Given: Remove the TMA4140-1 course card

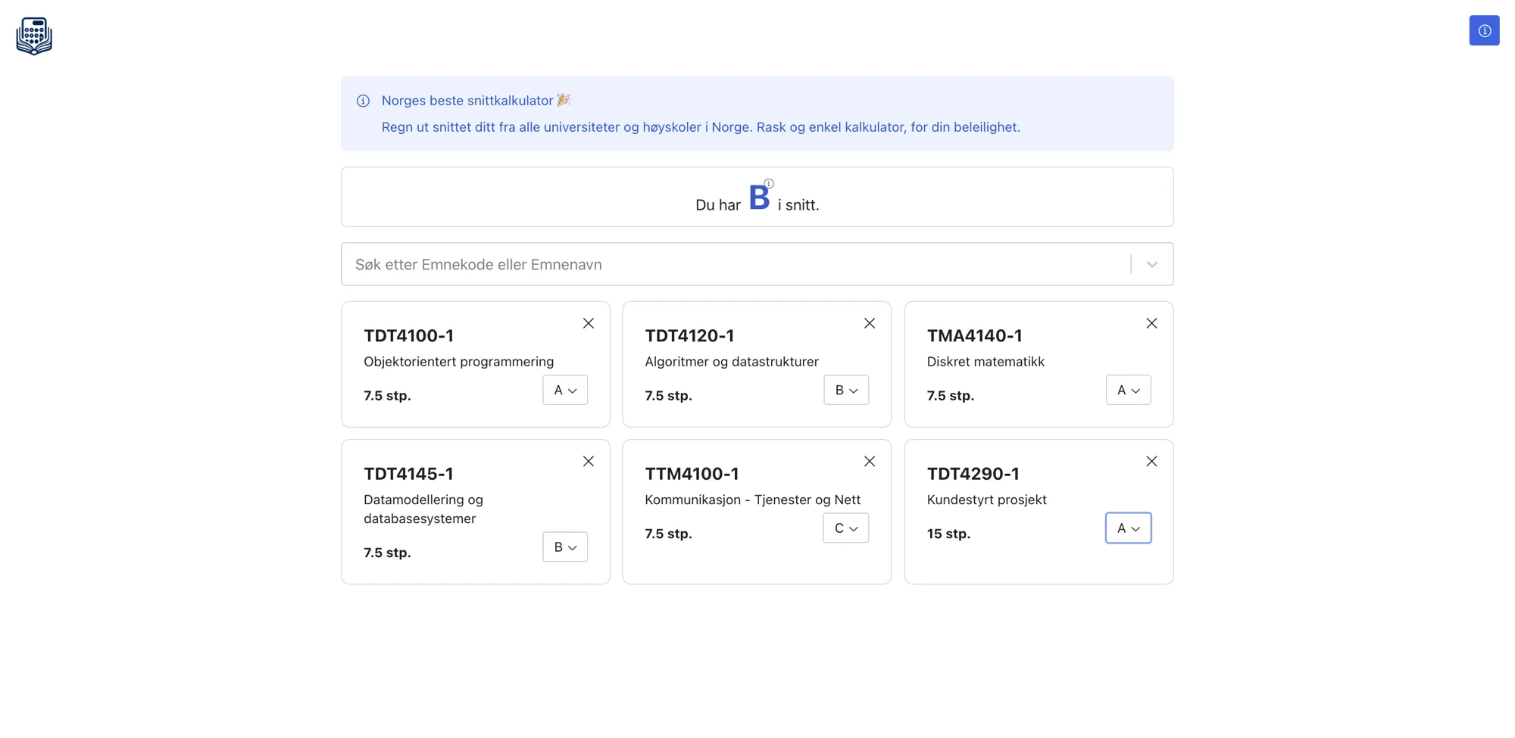Looking at the screenshot, I should pyautogui.click(x=1151, y=323).
